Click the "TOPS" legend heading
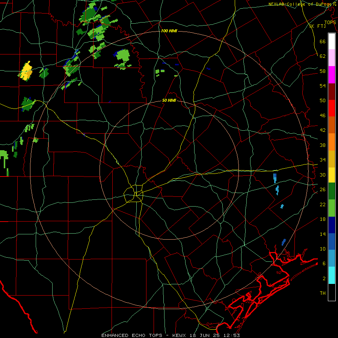 (x=330, y=23)
